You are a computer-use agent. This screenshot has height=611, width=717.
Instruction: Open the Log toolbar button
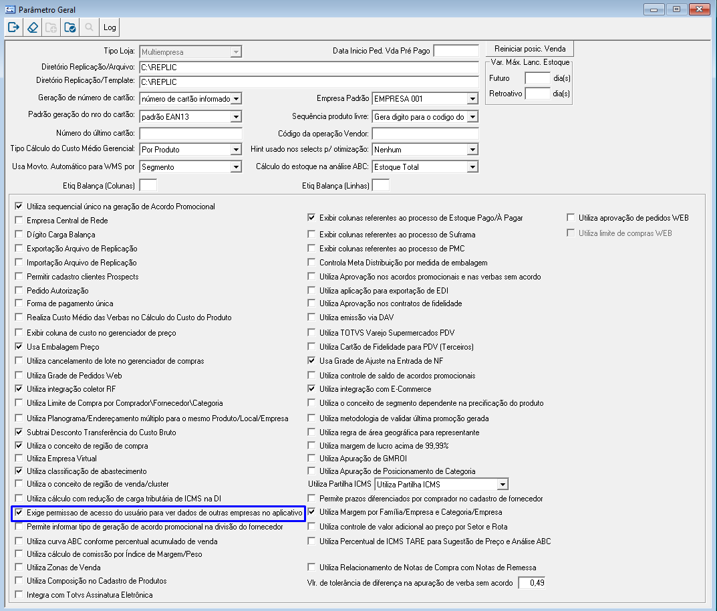pyautogui.click(x=110, y=27)
